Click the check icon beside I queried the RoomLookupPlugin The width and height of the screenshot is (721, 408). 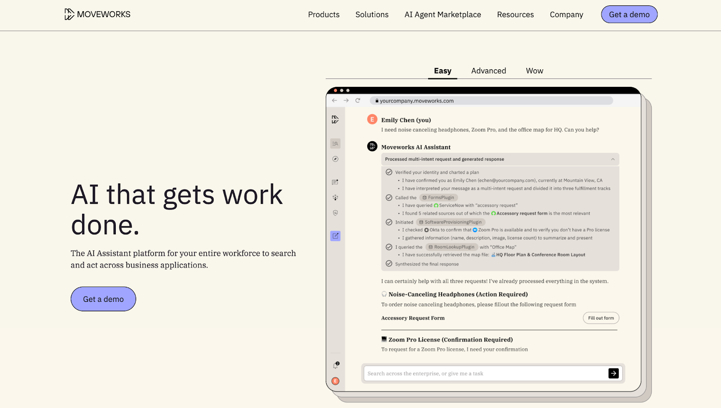[x=389, y=247]
